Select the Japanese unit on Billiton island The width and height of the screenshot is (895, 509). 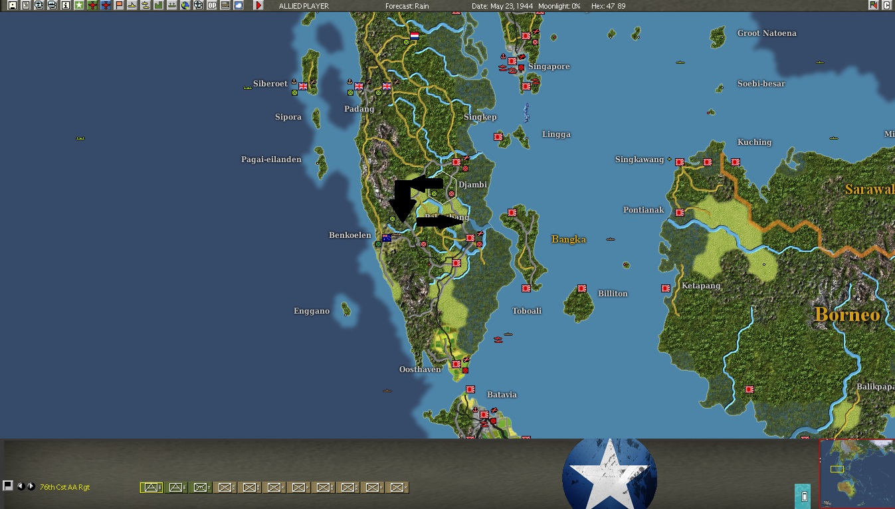point(582,288)
